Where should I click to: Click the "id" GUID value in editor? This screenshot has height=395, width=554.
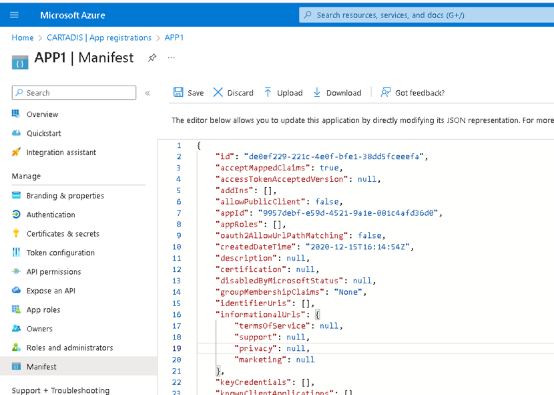coord(334,156)
